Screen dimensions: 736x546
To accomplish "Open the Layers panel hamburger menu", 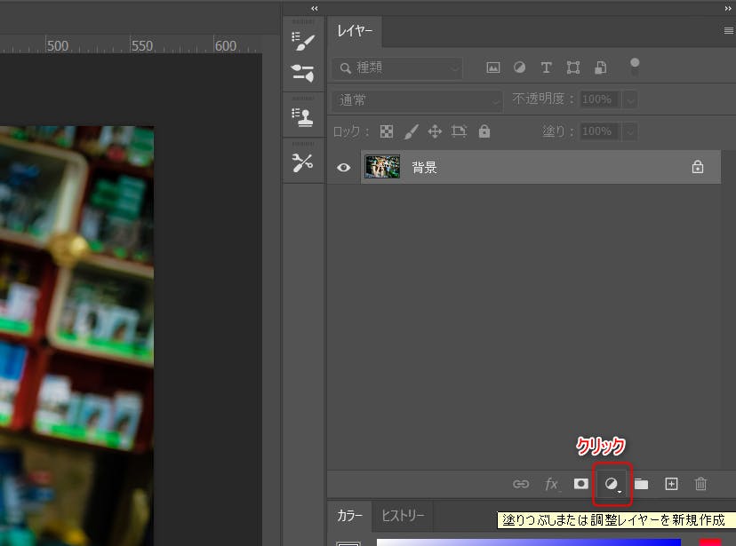I will coord(728,30).
